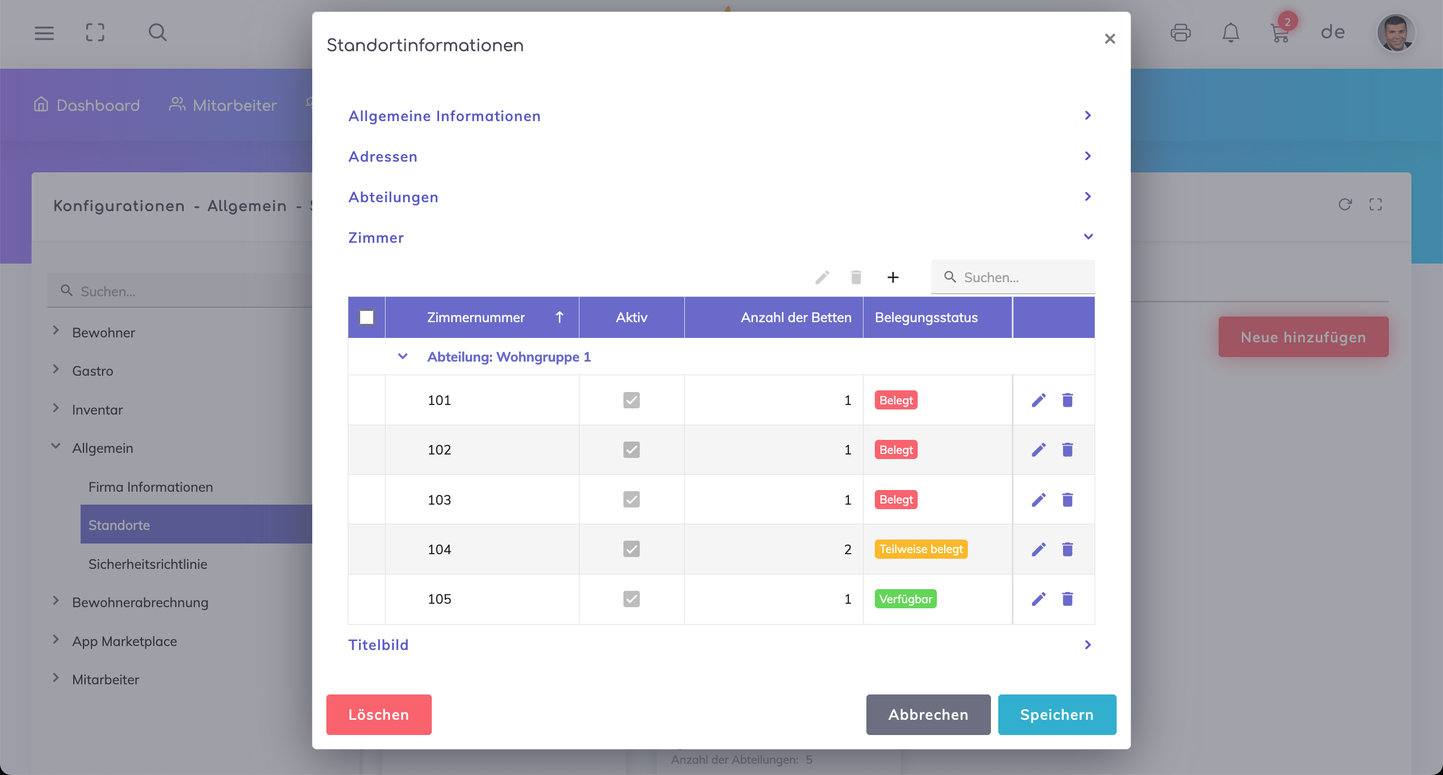
Task: Click the trash icon for room 102
Action: click(1067, 449)
